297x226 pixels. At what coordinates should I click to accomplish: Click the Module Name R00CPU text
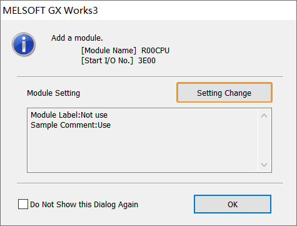click(x=125, y=51)
